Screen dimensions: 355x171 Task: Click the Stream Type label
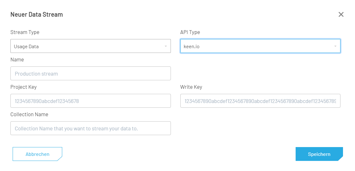25,32
